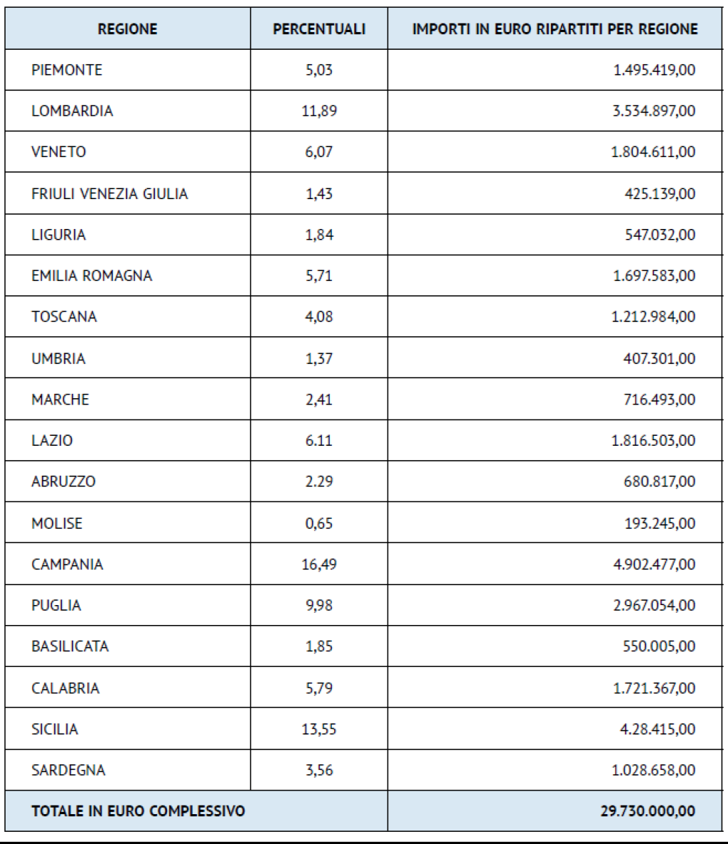This screenshot has height=844, width=728.
Task: Select the ABRUZZO amount 680.817,00
Action: 659,481
